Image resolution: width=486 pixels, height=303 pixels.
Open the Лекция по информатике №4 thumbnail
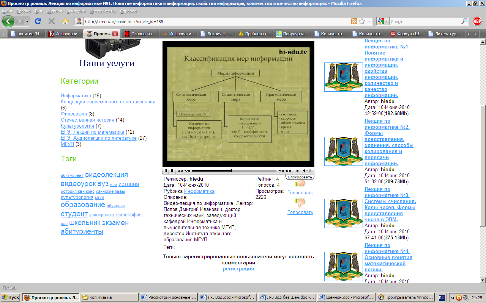tap(344, 266)
